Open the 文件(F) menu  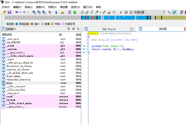(x=6, y=7)
